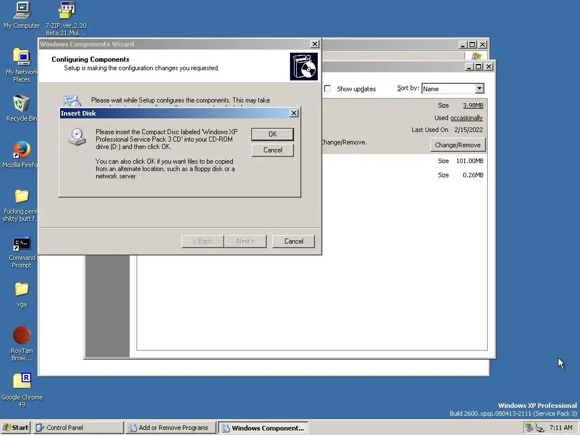Image resolution: width=580 pixels, height=435 pixels.
Task: Click the occasionally usage link
Action: (x=467, y=118)
